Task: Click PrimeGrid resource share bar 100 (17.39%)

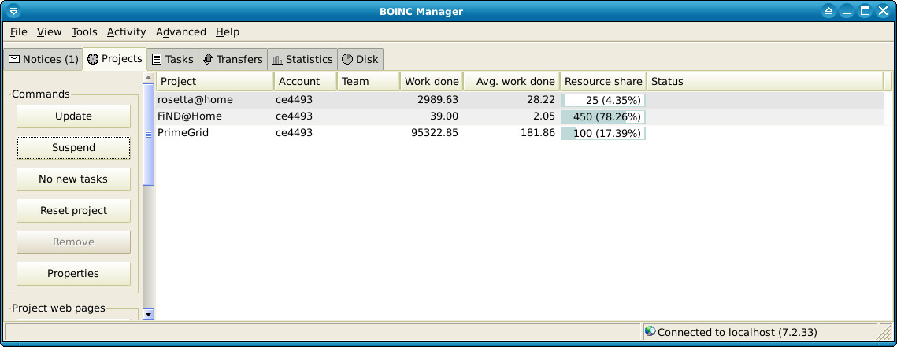Action: [603, 133]
